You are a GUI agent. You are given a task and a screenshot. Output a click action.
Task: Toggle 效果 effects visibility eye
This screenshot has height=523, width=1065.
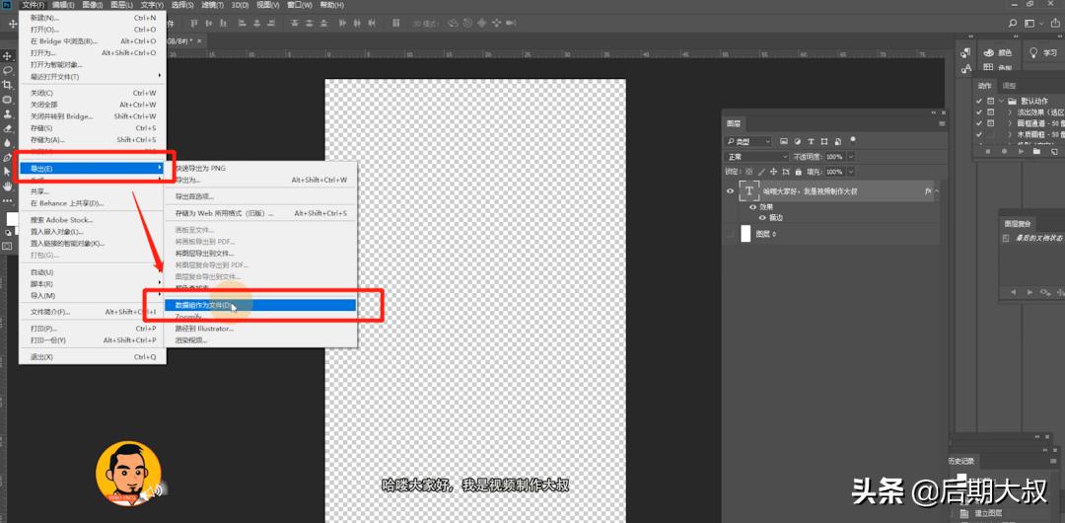[752, 207]
